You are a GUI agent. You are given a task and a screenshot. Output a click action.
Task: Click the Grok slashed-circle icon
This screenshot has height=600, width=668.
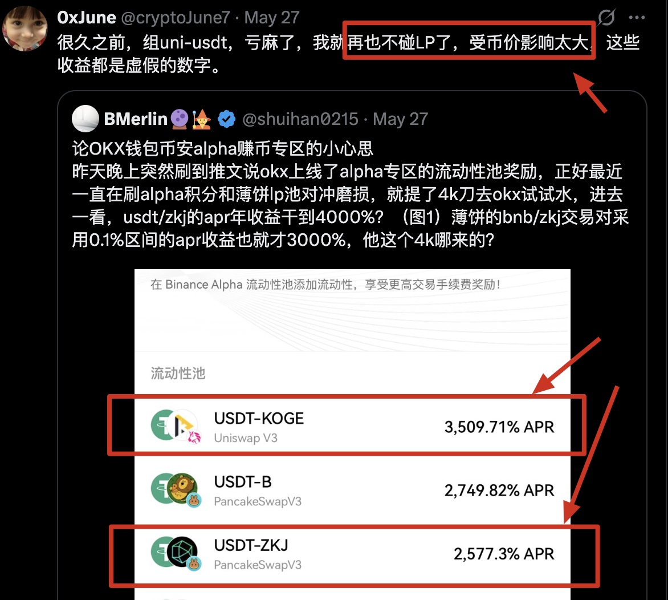[x=606, y=18]
